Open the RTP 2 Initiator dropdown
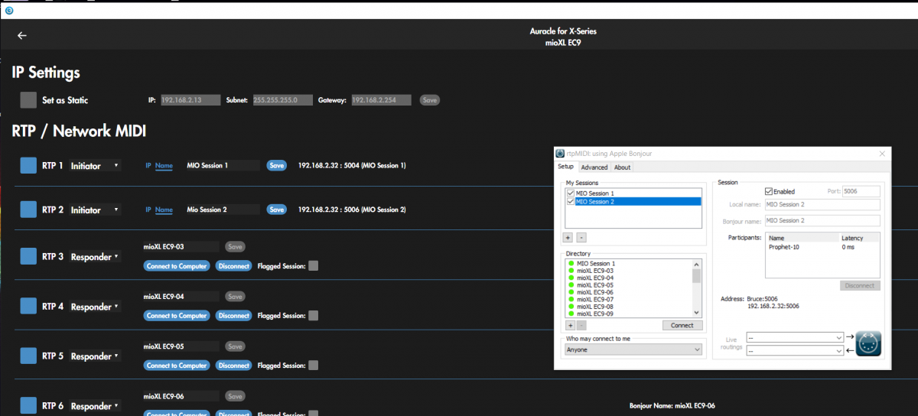This screenshot has width=918, height=416. click(x=95, y=210)
